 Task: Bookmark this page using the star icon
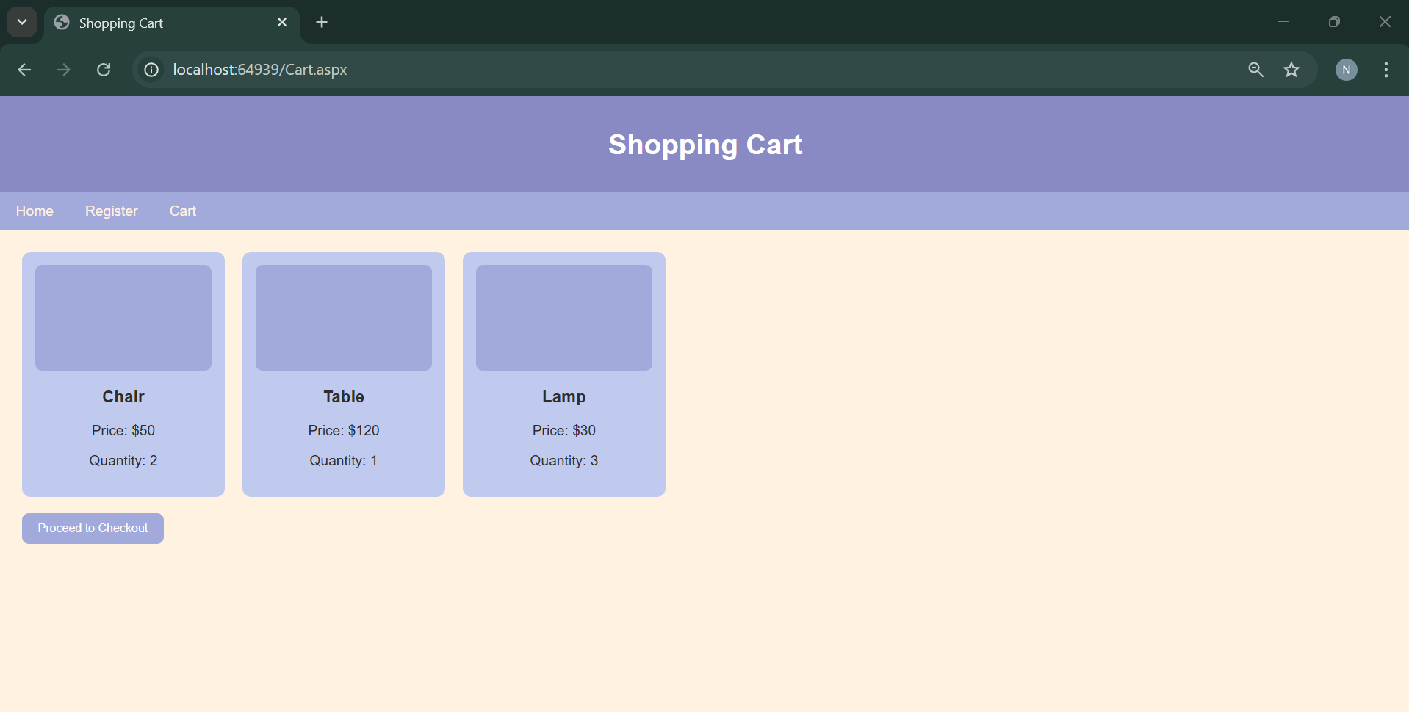1291,70
